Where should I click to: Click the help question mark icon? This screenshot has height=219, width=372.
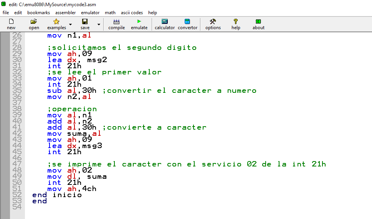pos(236,21)
